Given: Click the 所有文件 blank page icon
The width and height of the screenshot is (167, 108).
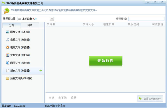Looking at the screenshot, I should (8, 71).
